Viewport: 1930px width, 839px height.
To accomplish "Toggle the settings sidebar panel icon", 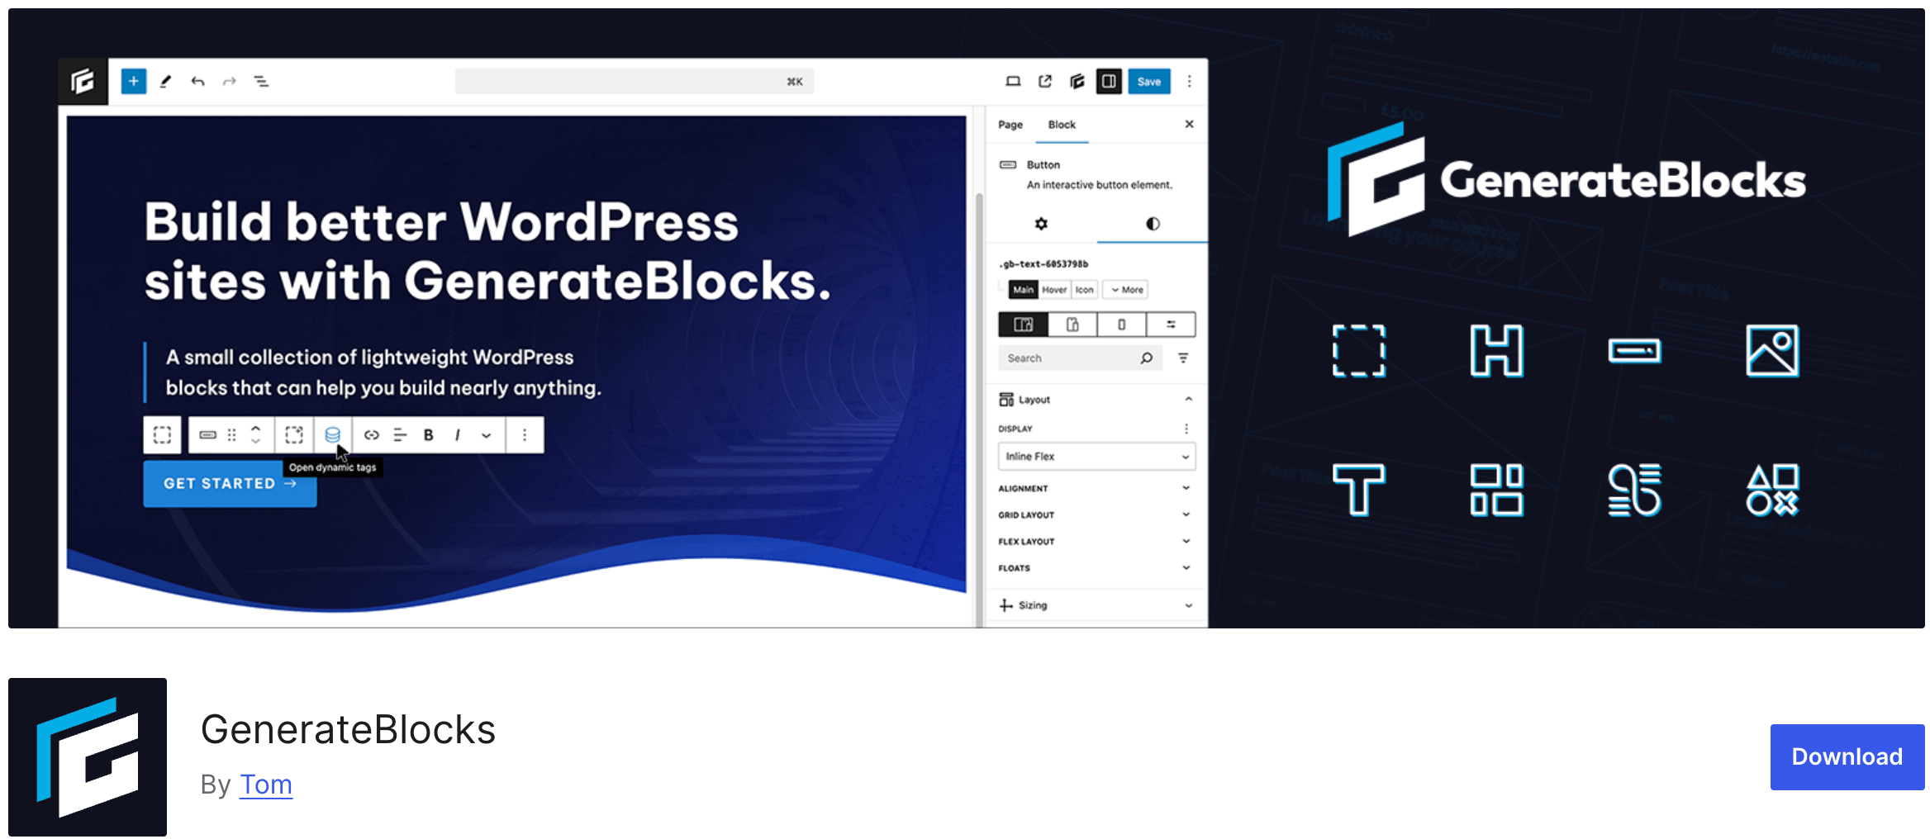I will tap(1109, 81).
